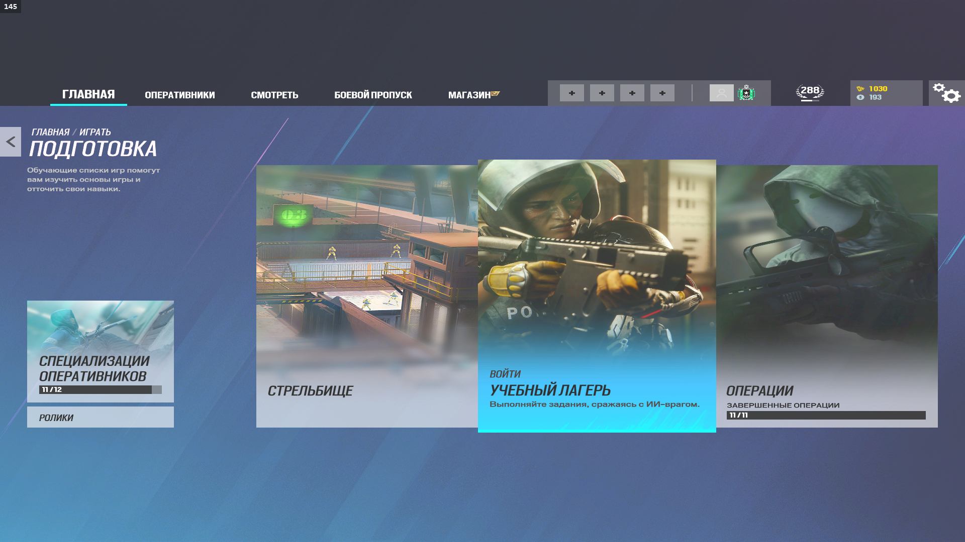
Task: Click the 11/12 specializations progress bar
Action: pyautogui.click(x=101, y=389)
